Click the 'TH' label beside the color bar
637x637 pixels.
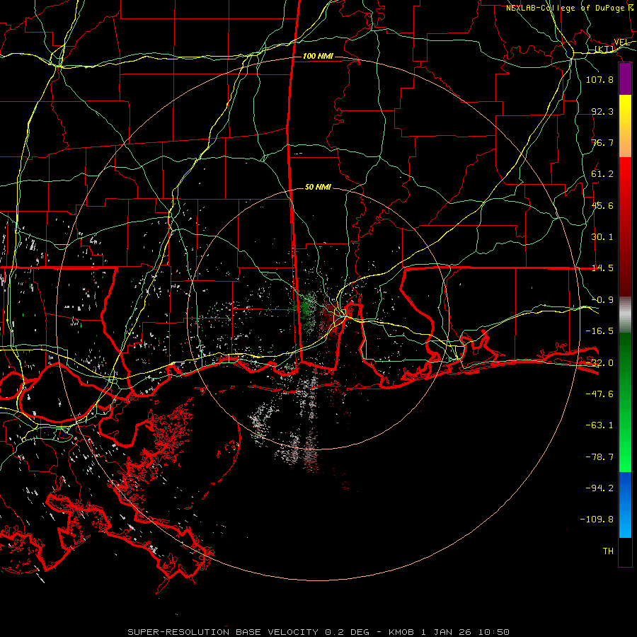608,551
